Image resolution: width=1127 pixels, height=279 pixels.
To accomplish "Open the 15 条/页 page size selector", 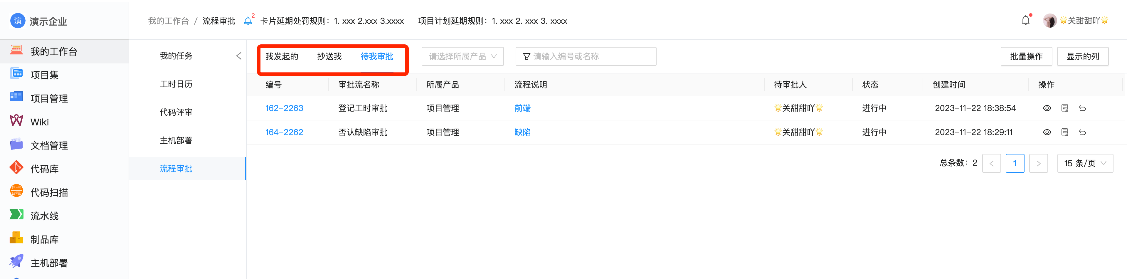I will coord(1085,163).
